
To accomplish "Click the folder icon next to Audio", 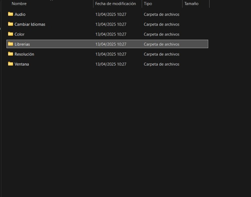I will tap(10, 14).
